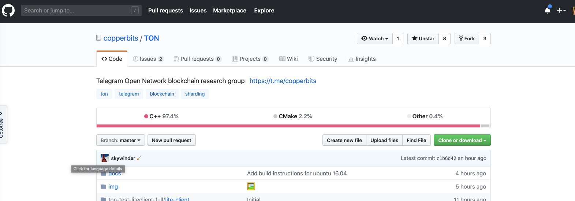This screenshot has width=575, height=201.
Task: Click Create new file
Action: click(x=344, y=140)
